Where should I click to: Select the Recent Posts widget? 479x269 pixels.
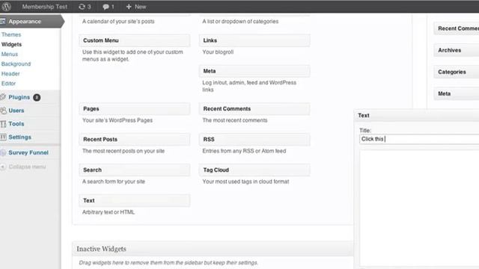(x=135, y=139)
